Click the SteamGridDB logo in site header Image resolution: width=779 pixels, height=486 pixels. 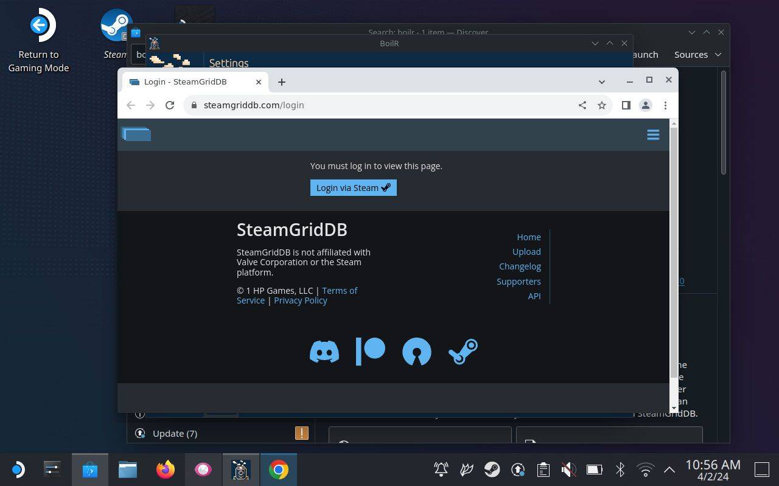136,134
